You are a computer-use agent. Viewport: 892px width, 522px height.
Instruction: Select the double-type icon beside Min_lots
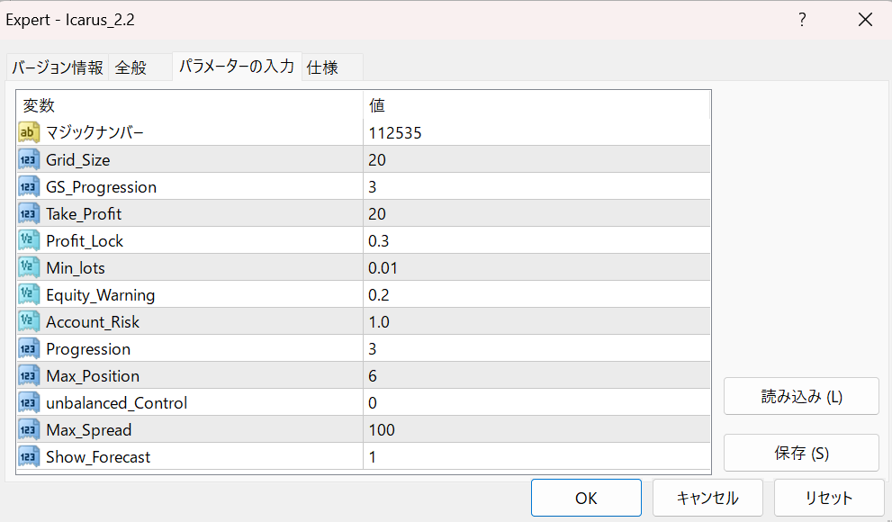coord(29,268)
